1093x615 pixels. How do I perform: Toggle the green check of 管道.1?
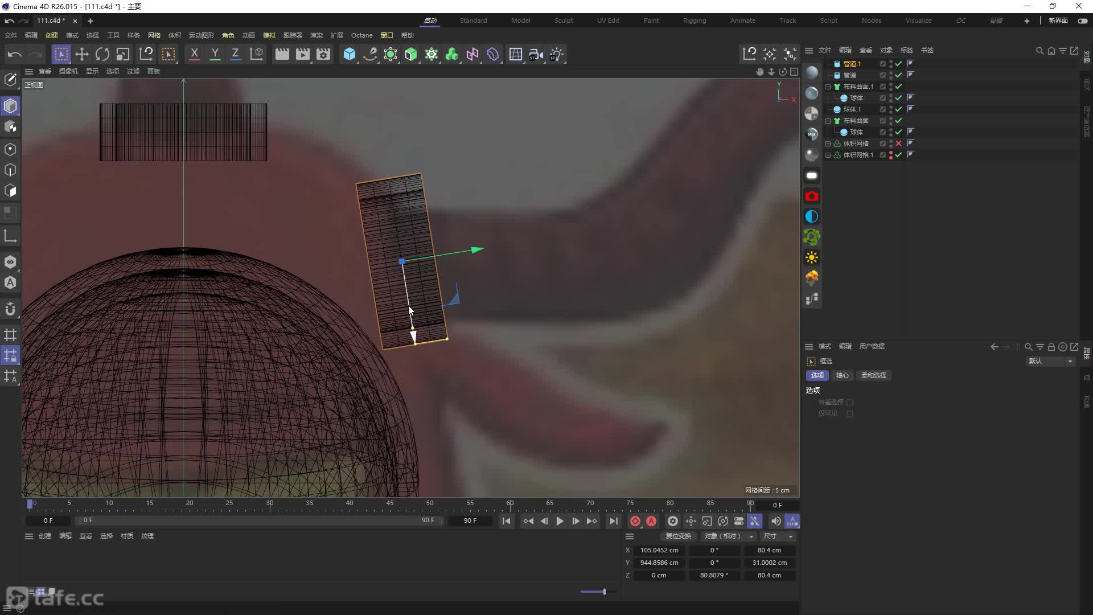click(899, 64)
